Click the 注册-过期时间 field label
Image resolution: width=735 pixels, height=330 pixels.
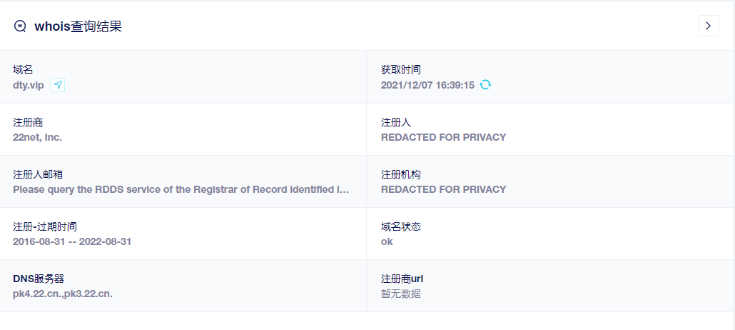(44, 226)
